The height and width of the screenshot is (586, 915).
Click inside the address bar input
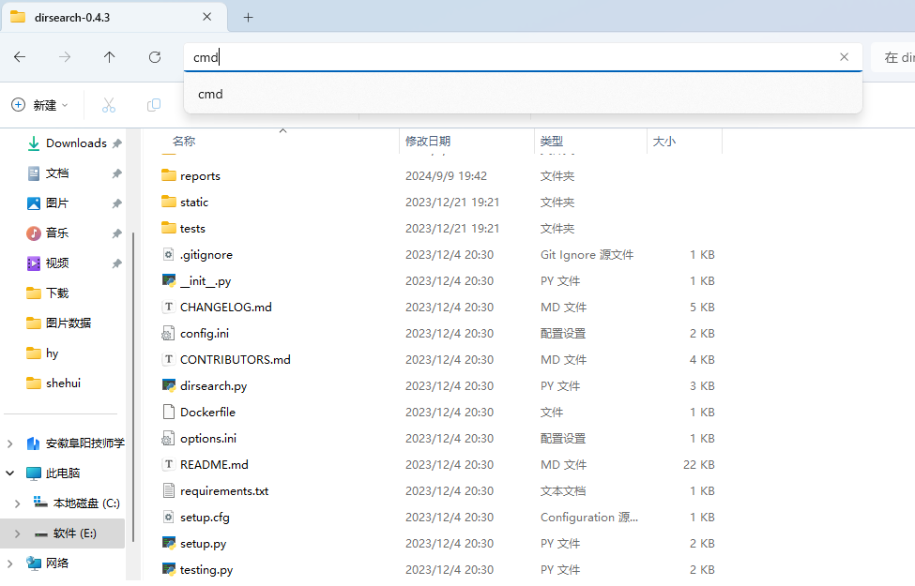click(516, 57)
